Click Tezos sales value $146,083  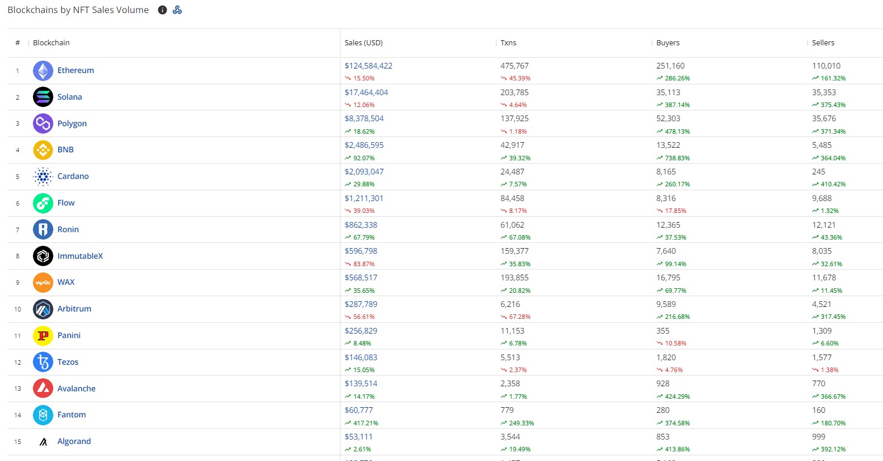(x=361, y=357)
